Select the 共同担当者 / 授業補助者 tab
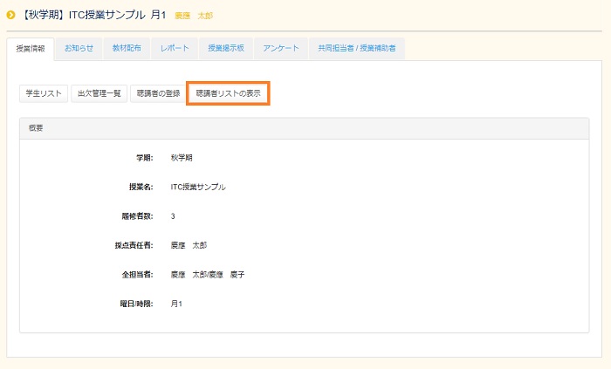The width and height of the screenshot is (611, 369). pyautogui.click(x=356, y=49)
